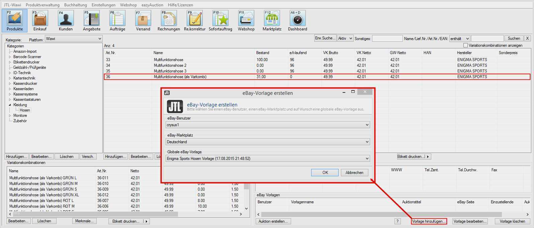Open the Versand toolbar icon

point(143,21)
